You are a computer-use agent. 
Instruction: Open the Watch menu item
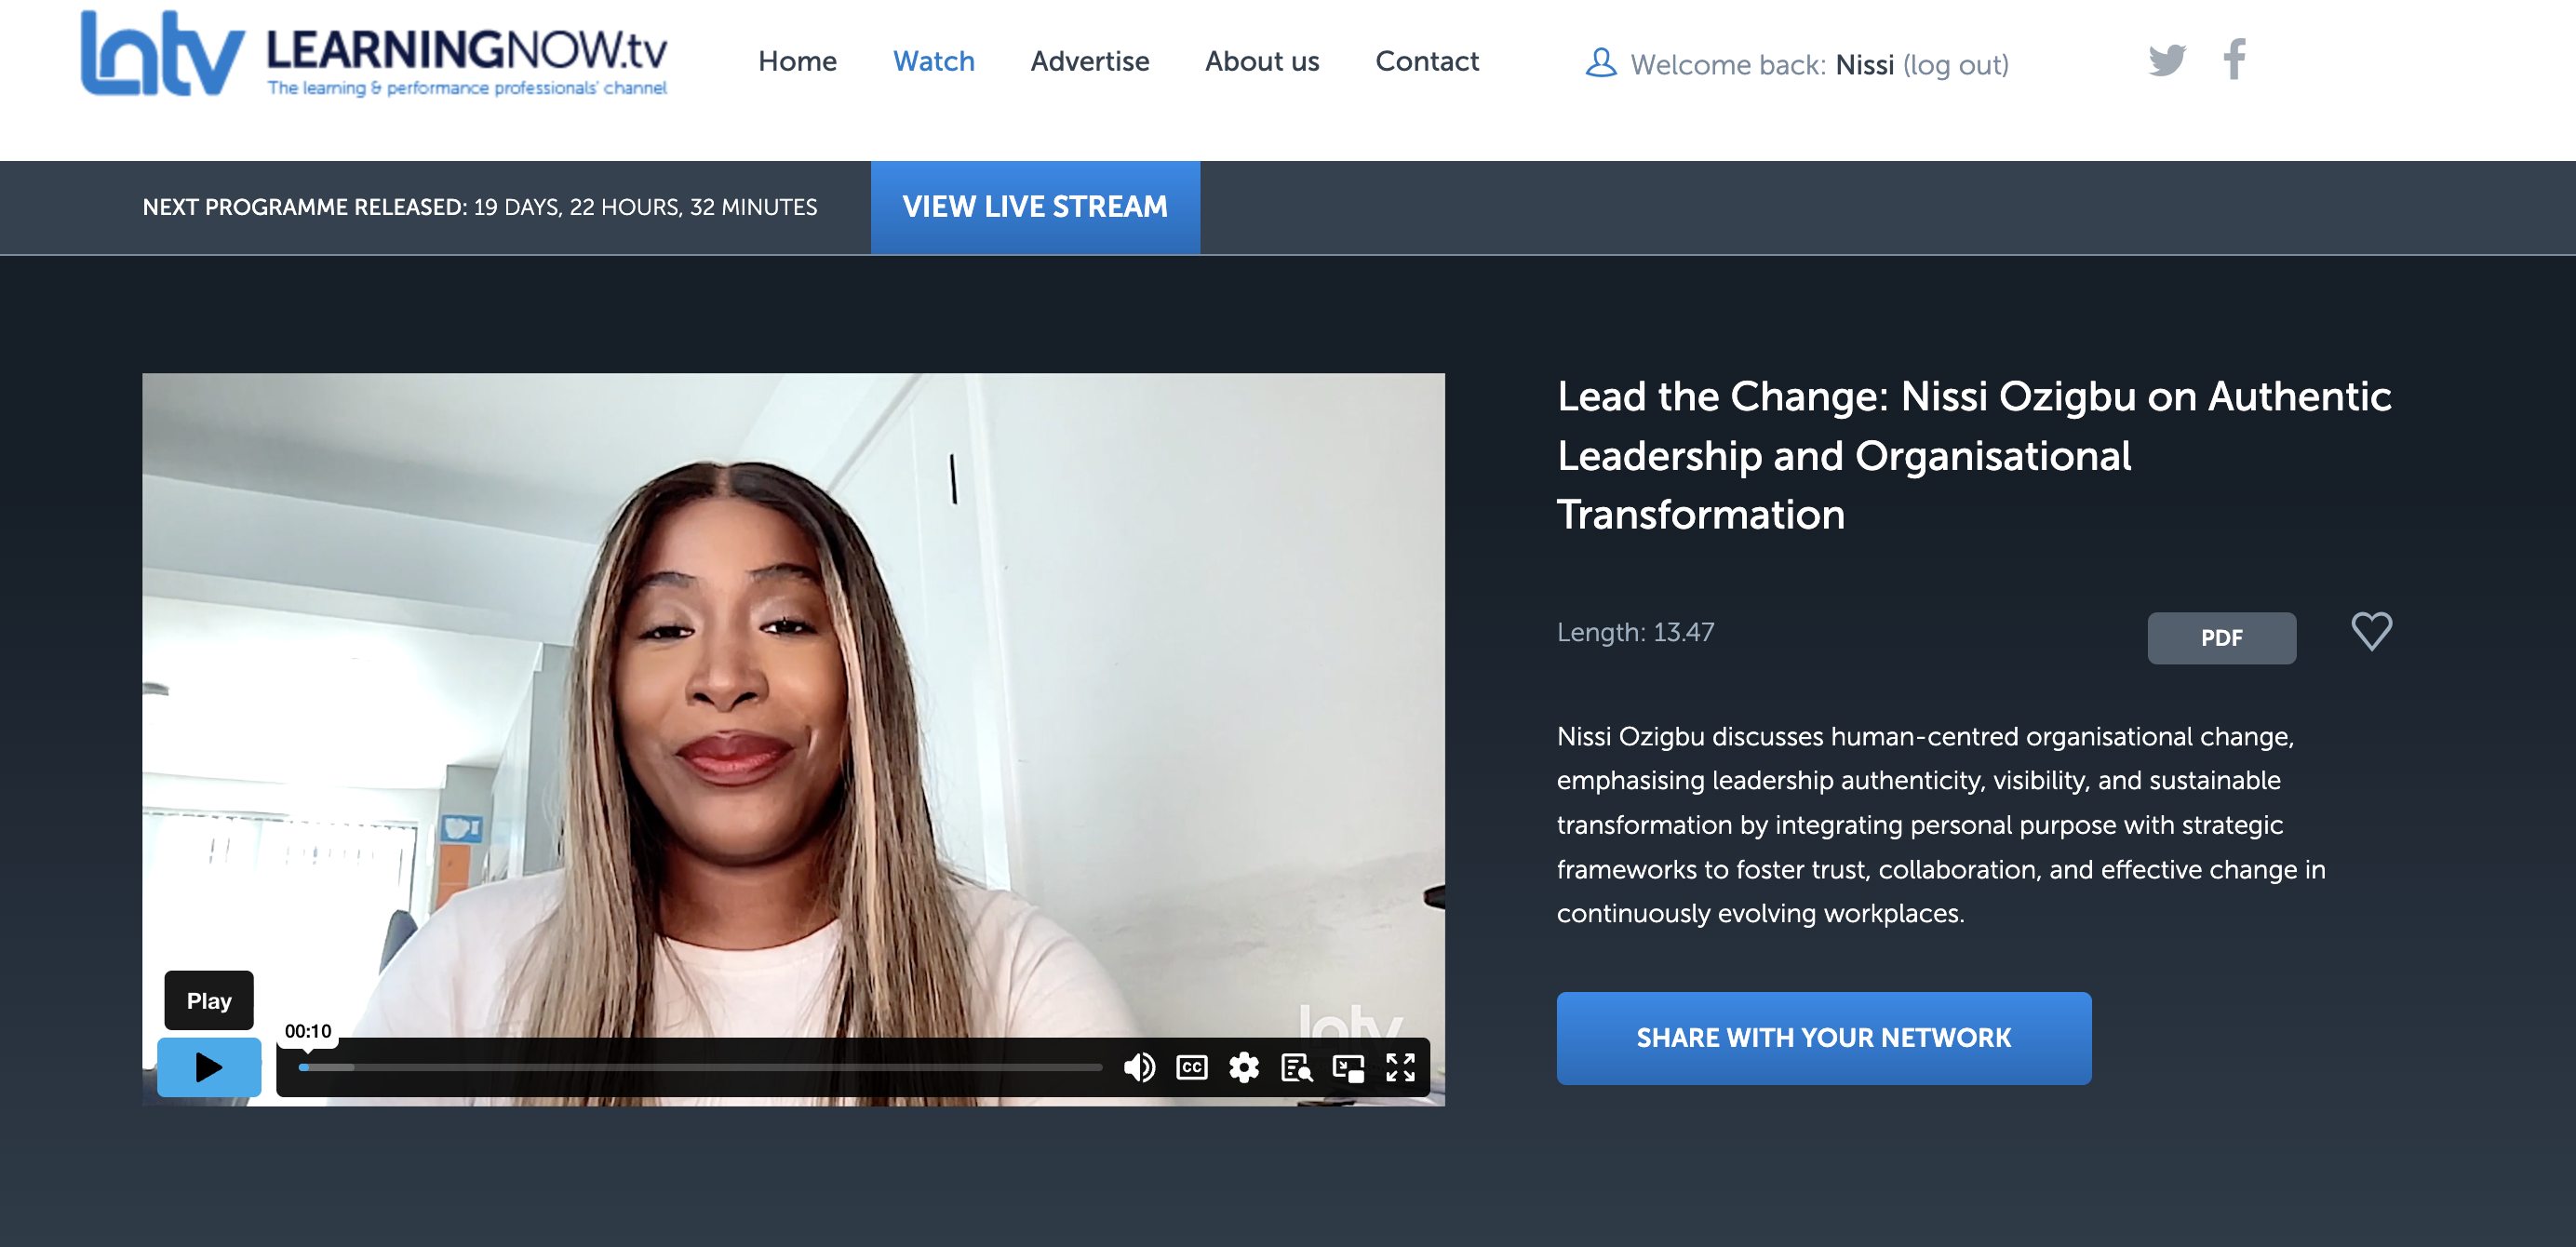pos(933,61)
